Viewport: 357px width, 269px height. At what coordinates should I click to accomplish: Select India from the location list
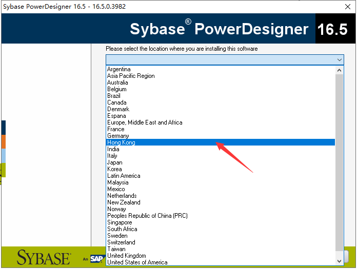[x=221, y=149]
